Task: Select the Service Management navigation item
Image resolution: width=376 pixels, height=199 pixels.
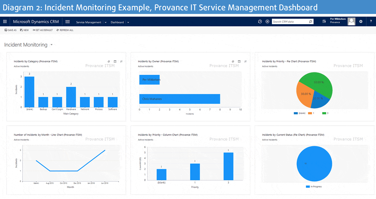Action: pos(89,22)
